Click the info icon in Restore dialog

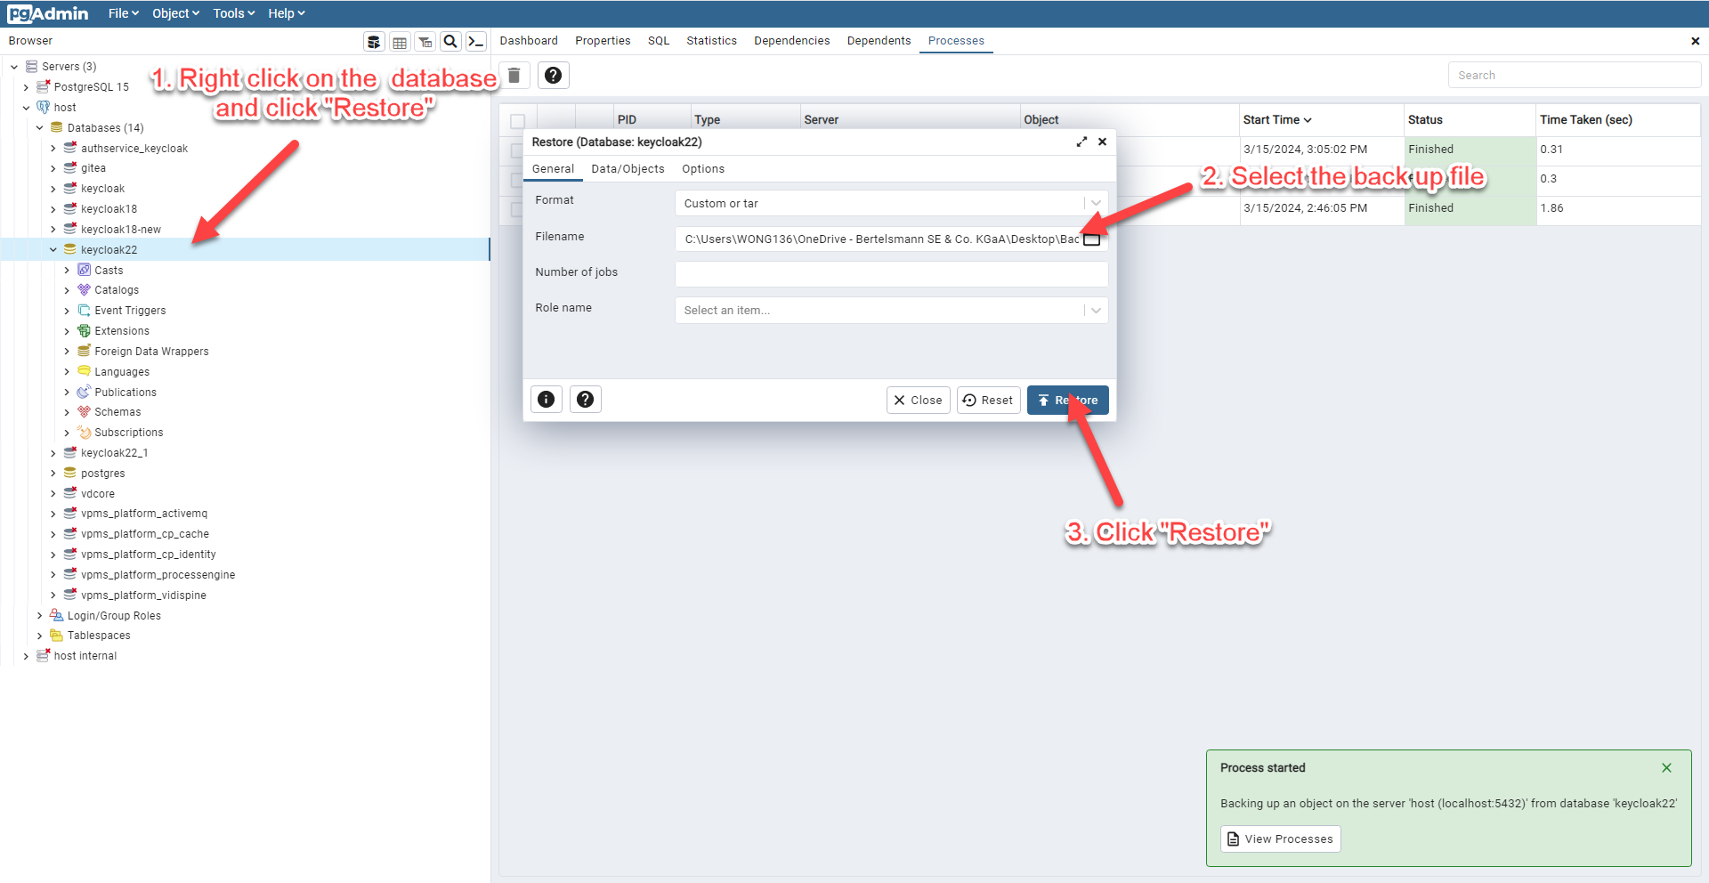coord(547,400)
